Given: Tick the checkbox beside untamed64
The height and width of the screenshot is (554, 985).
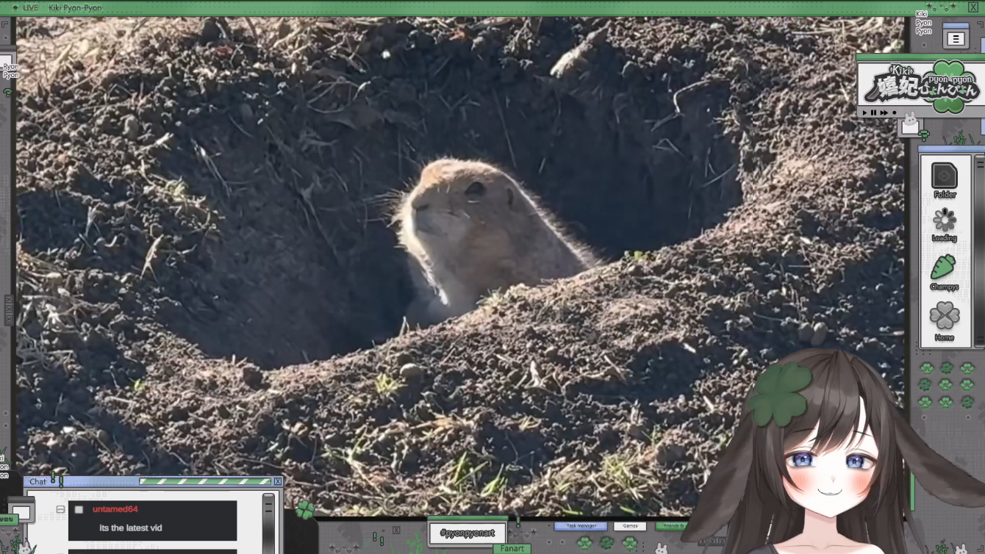Looking at the screenshot, I should [79, 509].
